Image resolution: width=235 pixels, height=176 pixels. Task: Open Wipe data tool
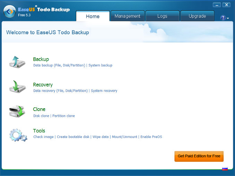[101, 137]
